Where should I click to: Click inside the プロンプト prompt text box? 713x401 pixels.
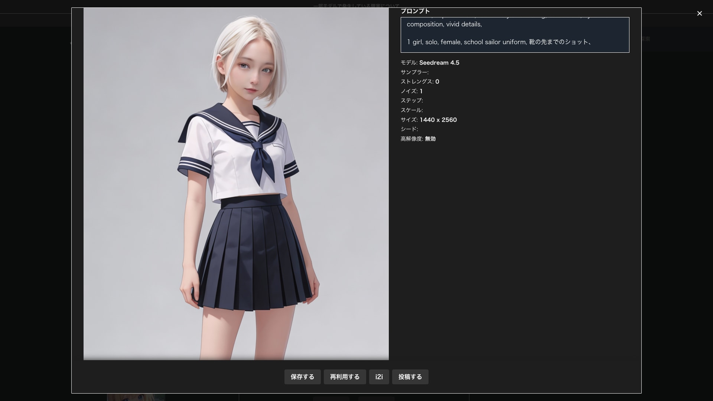(515, 35)
